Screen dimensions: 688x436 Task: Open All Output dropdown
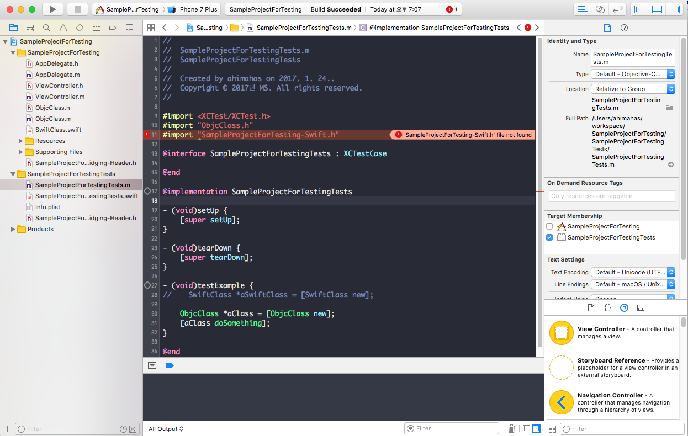[166, 429]
